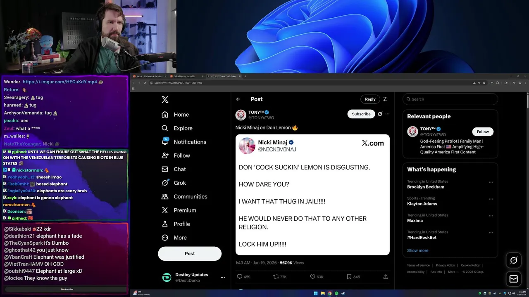Click Show more under trends
The image size is (529, 297).
pyautogui.click(x=417, y=250)
